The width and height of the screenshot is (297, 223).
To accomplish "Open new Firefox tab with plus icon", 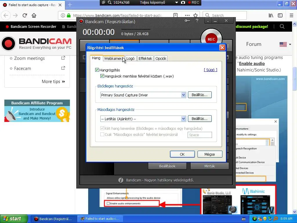I will [x=70, y=5].
